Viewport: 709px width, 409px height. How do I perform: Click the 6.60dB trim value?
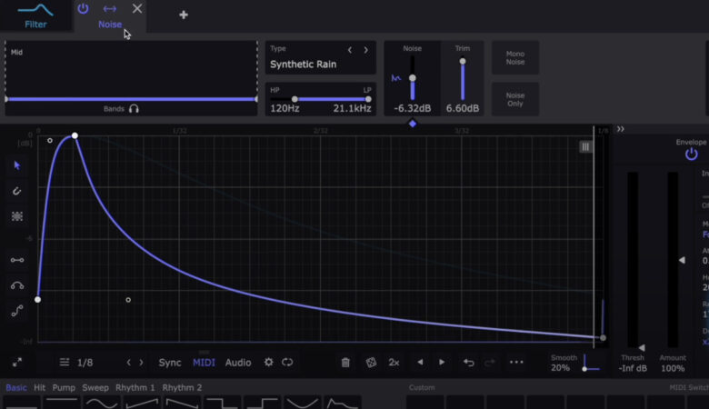click(x=462, y=108)
